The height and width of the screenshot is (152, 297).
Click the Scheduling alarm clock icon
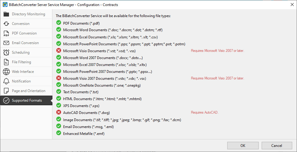pos(7,52)
